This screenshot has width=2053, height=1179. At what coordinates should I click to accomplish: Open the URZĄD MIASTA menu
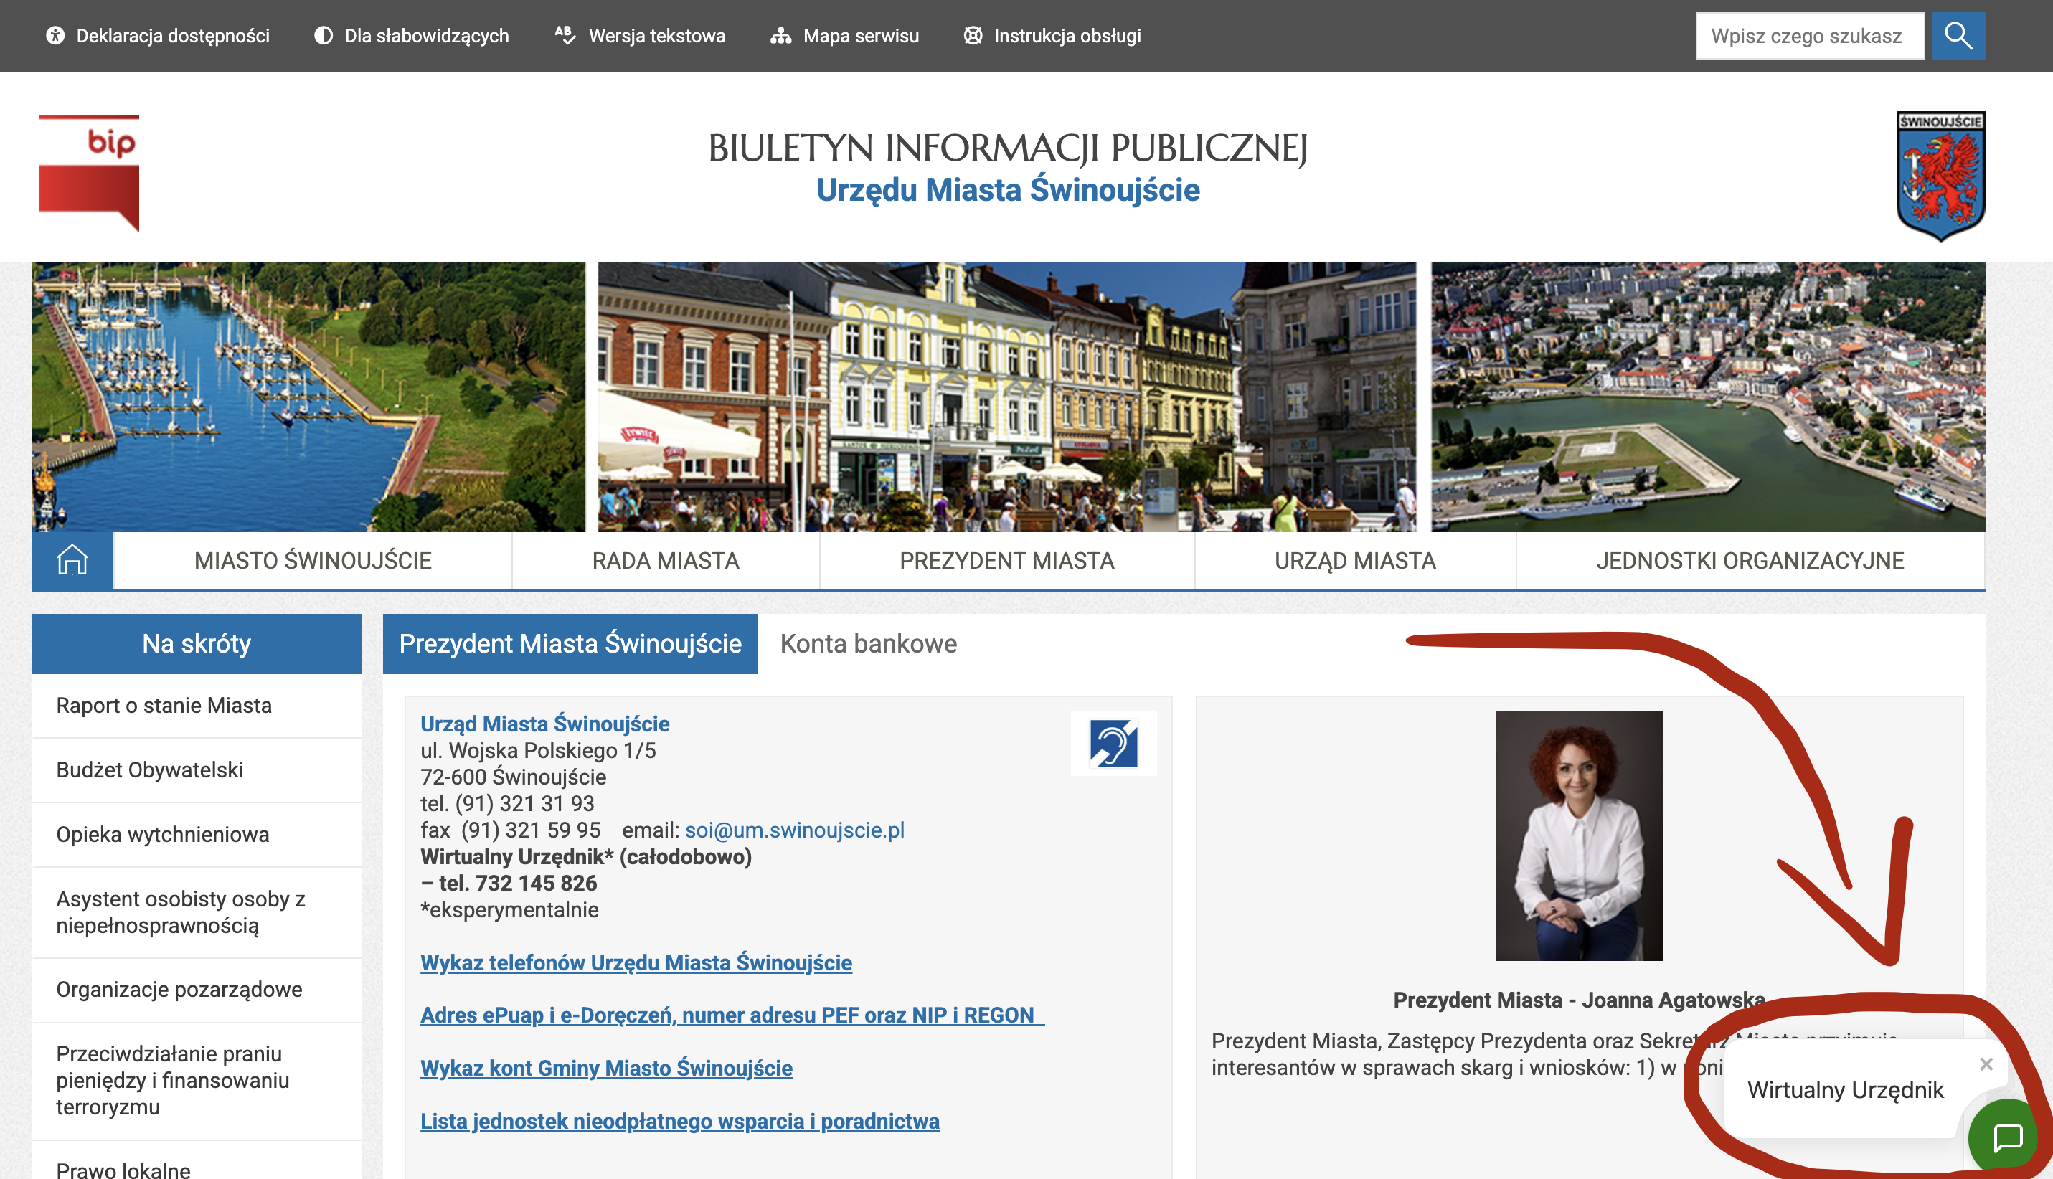(1354, 560)
